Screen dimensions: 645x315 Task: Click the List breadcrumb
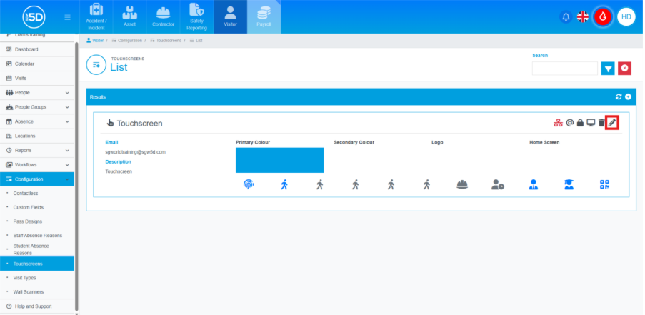click(x=196, y=40)
